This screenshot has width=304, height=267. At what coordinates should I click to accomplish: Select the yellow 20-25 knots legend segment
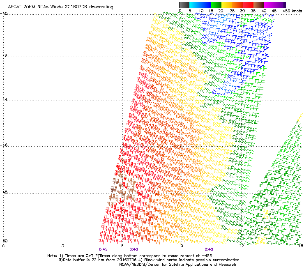pos(227,5)
